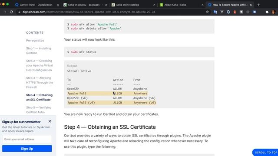Close the Koha online catalog tab
This screenshot has height=156, width=278.
[x=154, y=5]
